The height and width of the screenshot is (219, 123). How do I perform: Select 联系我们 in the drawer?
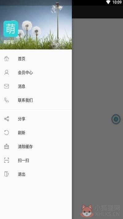point(36,100)
